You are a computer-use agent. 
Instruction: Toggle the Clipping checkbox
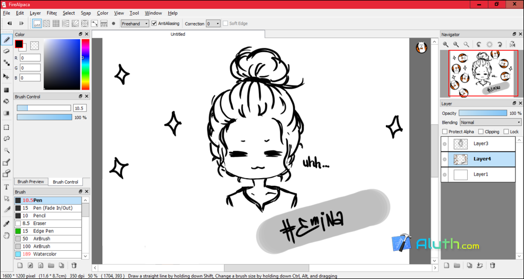pyautogui.click(x=481, y=132)
